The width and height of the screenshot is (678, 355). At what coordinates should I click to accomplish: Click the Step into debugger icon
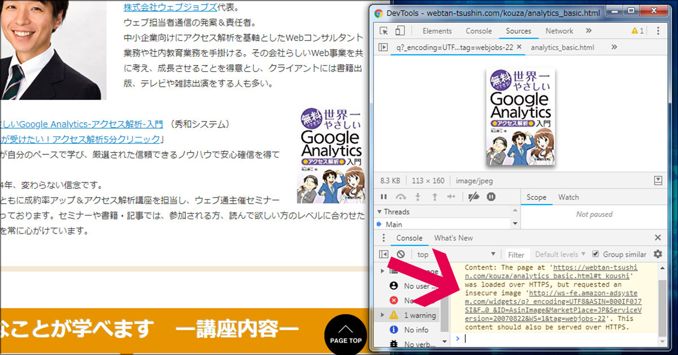pyautogui.click(x=418, y=197)
